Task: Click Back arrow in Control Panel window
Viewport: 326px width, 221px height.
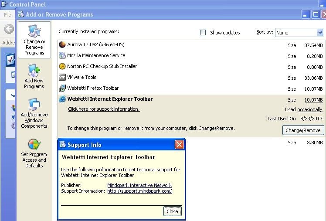Action: pyautogui.click(x=9, y=29)
